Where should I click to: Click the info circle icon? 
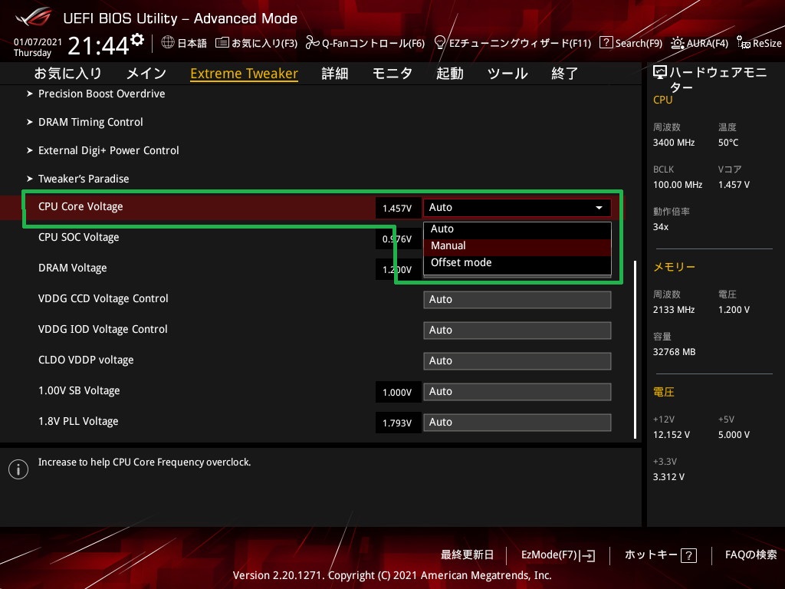(x=18, y=469)
